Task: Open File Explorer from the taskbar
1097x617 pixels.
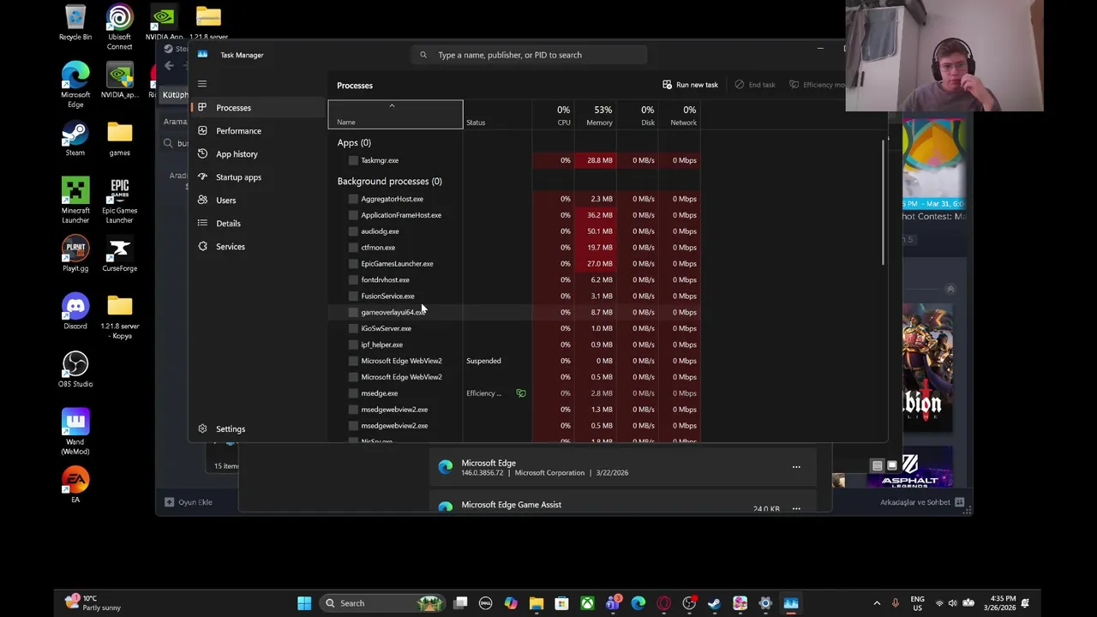Action: click(537, 603)
